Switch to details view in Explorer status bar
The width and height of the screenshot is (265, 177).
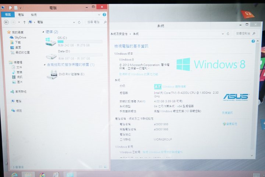100,167
